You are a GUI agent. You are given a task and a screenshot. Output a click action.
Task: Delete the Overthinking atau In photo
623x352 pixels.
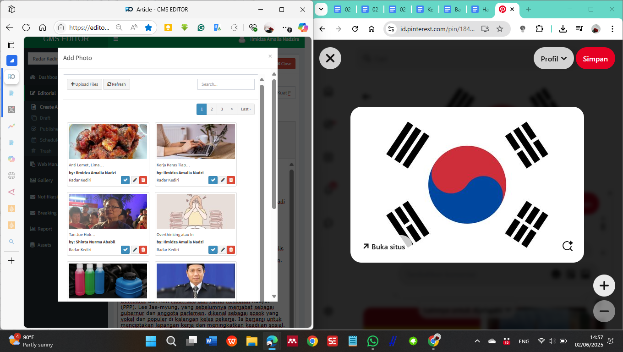pos(231,250)
